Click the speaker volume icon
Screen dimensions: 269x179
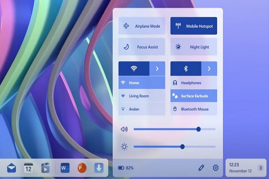point(124,129)
